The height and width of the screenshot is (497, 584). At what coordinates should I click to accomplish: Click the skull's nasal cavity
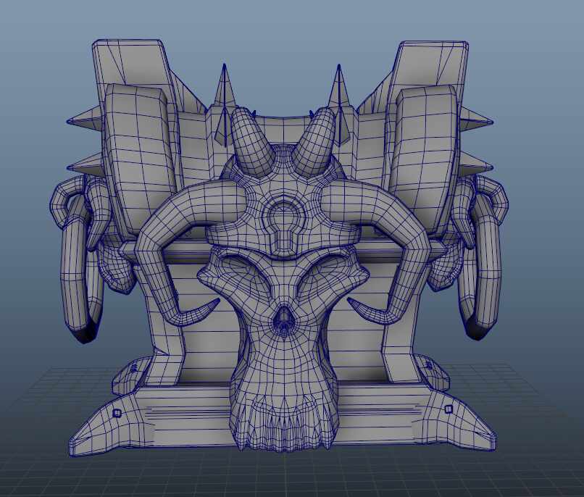coord(283,322)
